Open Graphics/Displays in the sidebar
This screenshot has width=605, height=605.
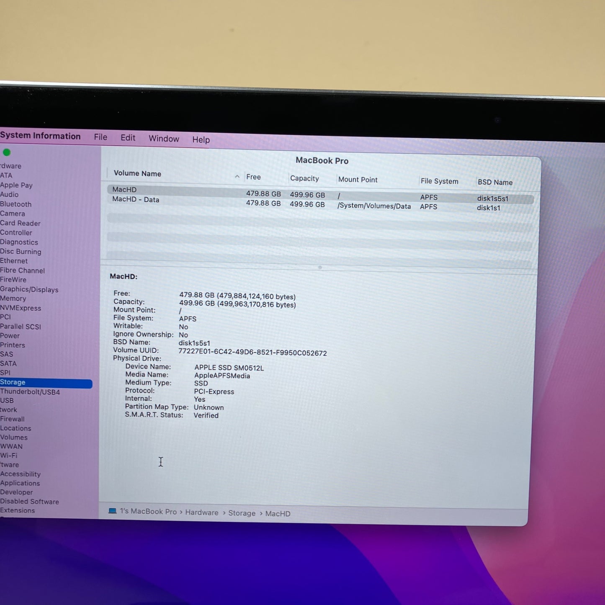click(x=29, y=289)
